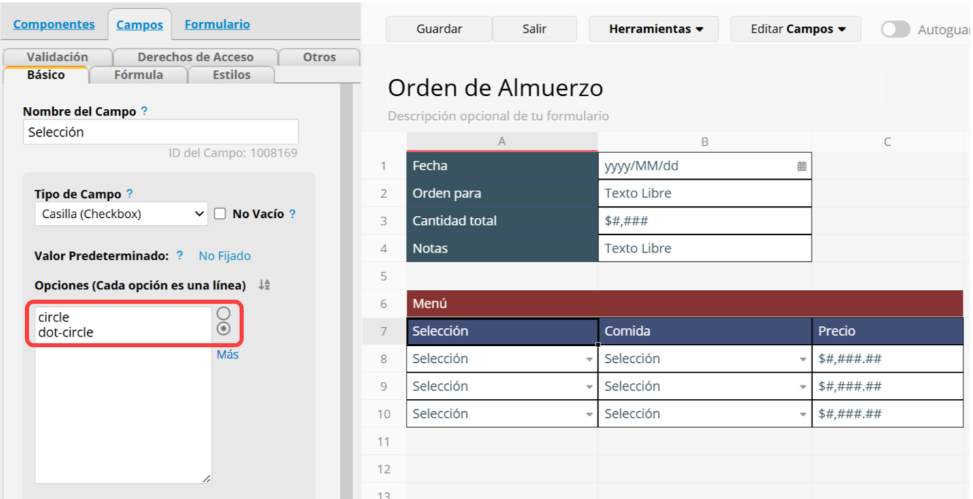
Task: Select column A header
Action: click(502, 142)
